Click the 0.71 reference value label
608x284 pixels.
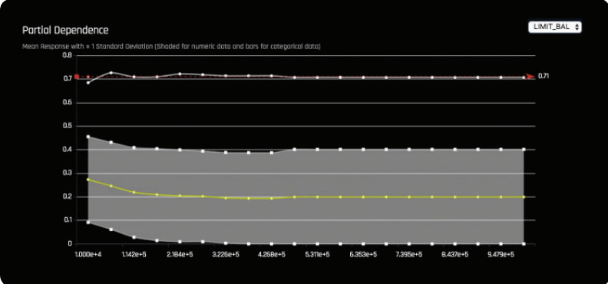(544, 76)
